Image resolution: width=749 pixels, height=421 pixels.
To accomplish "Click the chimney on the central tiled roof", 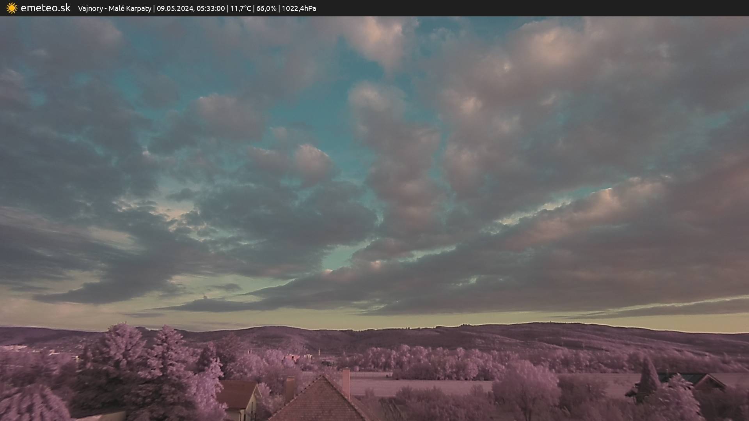I will pyautogui.click(x=346, y=382).
